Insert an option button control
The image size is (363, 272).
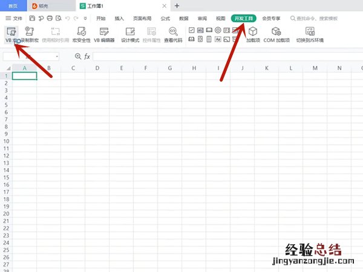tap(218, 30)
